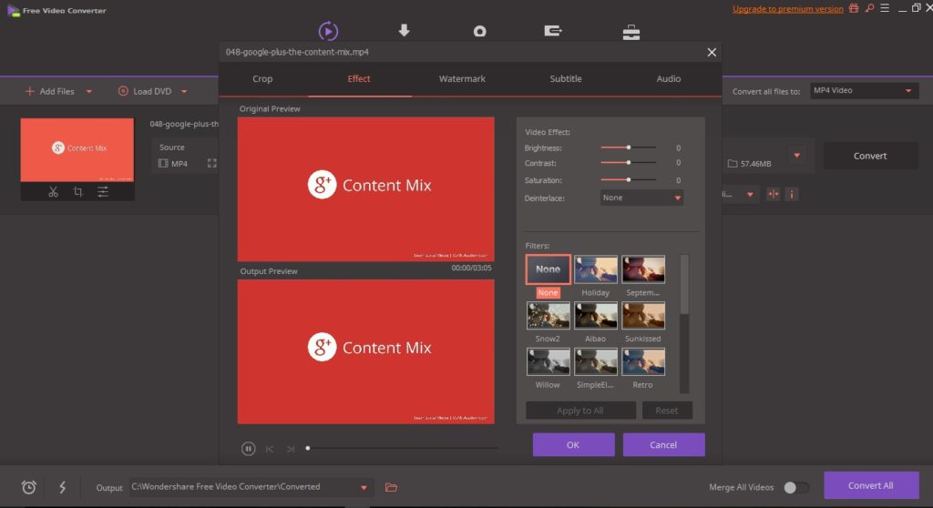Click the high-speed lightning bolt icon
The image size is (933, 508).
coord(63,487)
